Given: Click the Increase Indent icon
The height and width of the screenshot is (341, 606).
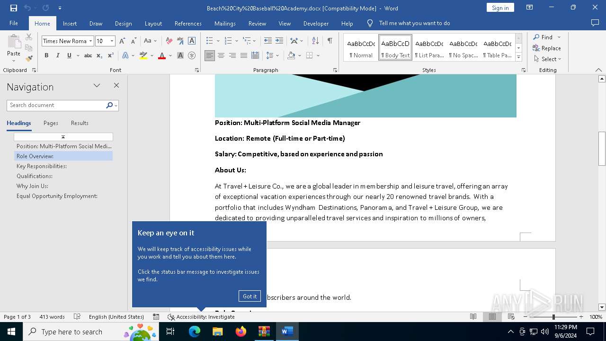Looking at the screenshot, I should click(x=279, y=41).
